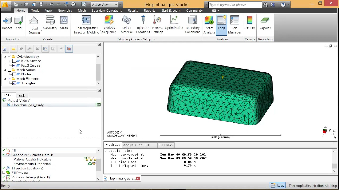Click the layers list scrollbar down arrow
Viewport: 339px width, 190px height.
pos(98,83)
